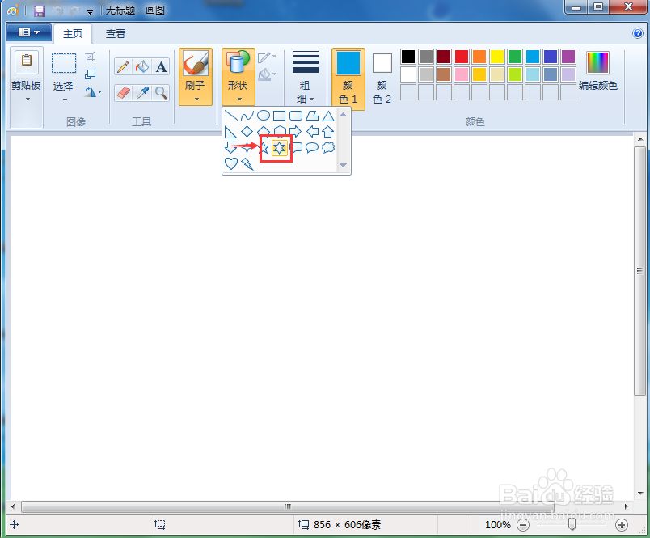This screenshot has width=650, height=538.
Task: Select the Text tool (A)
Action: 161,66
